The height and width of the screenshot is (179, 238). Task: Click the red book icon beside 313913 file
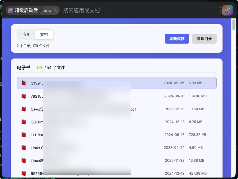[24, 83]
